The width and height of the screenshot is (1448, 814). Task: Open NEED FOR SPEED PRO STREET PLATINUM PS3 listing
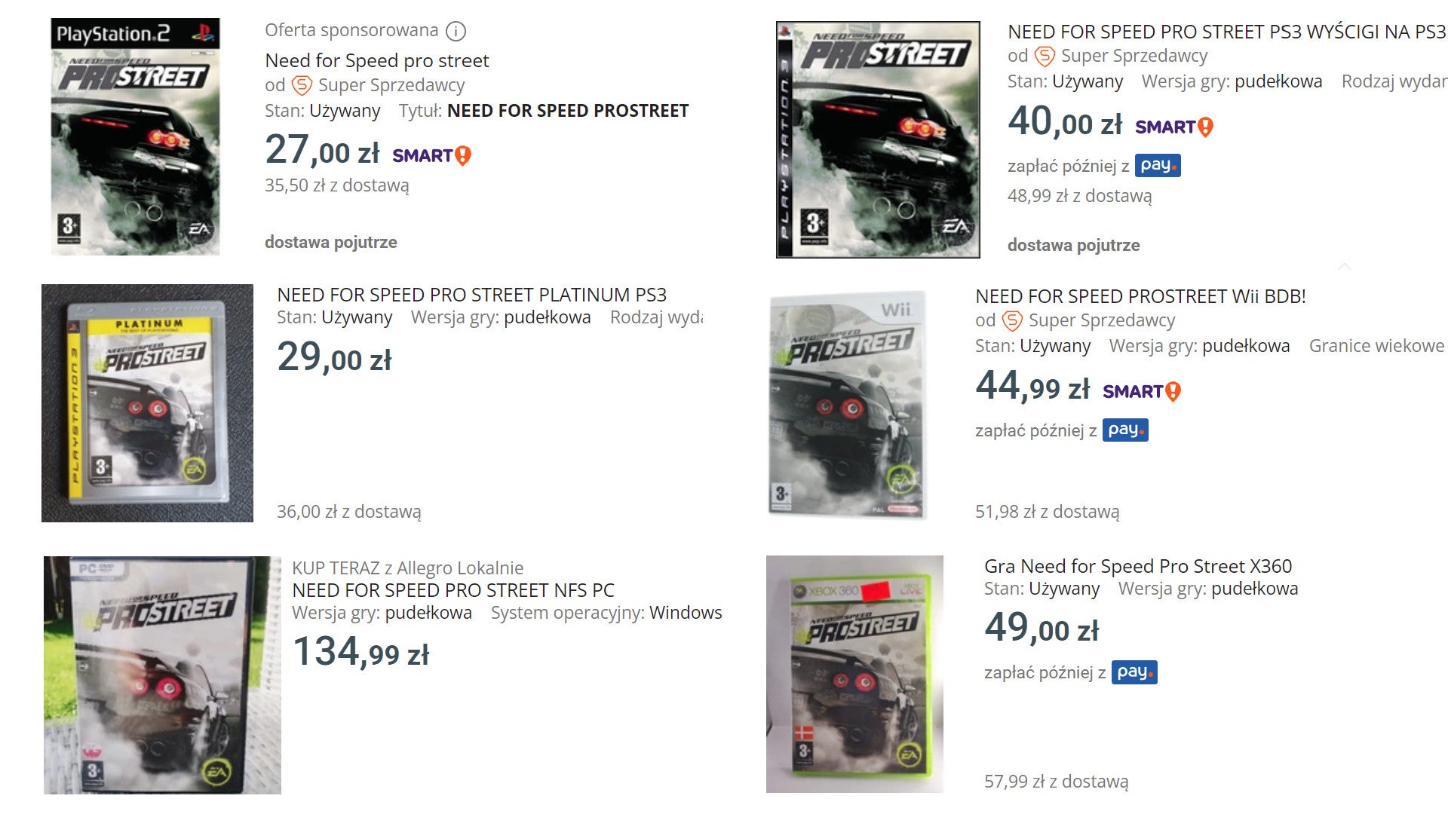tap(471, 295)
